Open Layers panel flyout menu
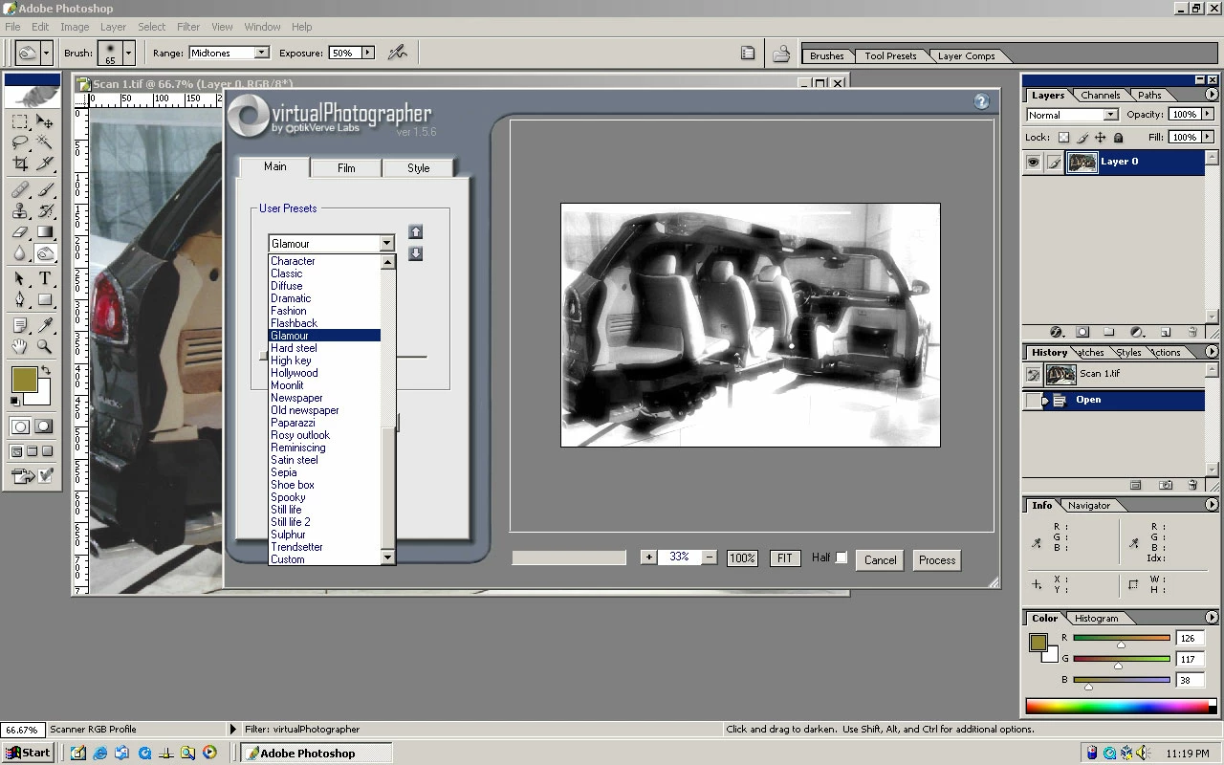The height and width of the screenshot is (765, 1224). [1212, 95]
